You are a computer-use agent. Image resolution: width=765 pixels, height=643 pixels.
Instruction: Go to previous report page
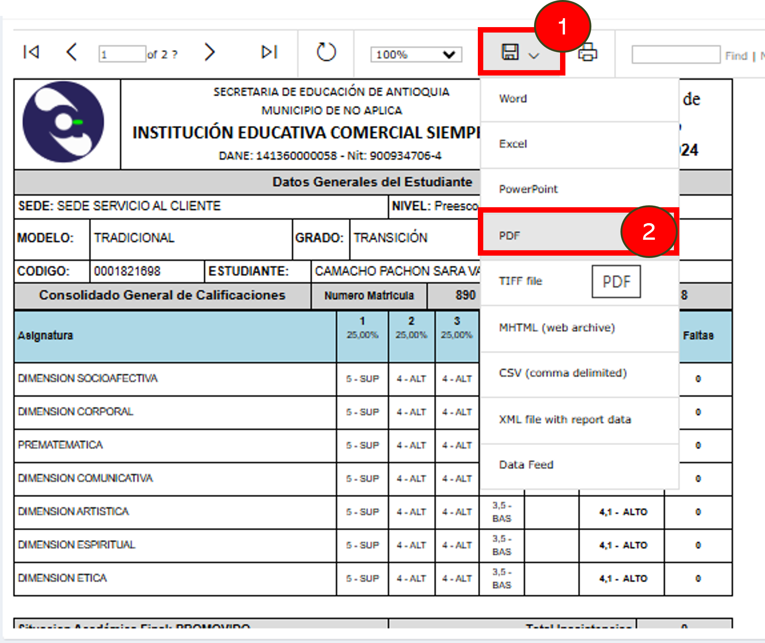[72, 52]
